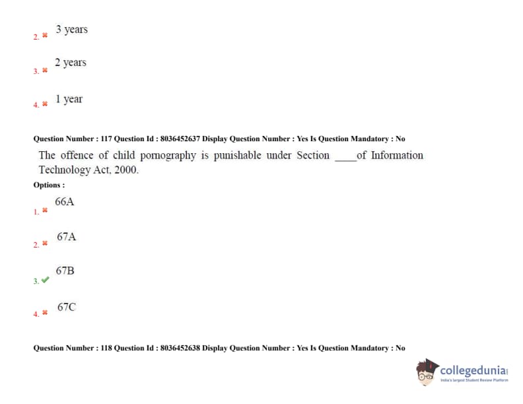Click the Collegedunia mascot logo

point(427,372)
